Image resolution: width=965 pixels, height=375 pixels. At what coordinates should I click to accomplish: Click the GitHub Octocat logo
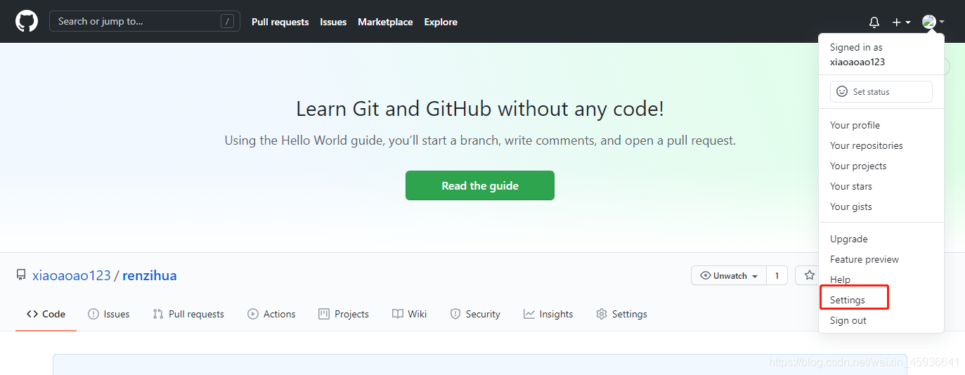26,21
